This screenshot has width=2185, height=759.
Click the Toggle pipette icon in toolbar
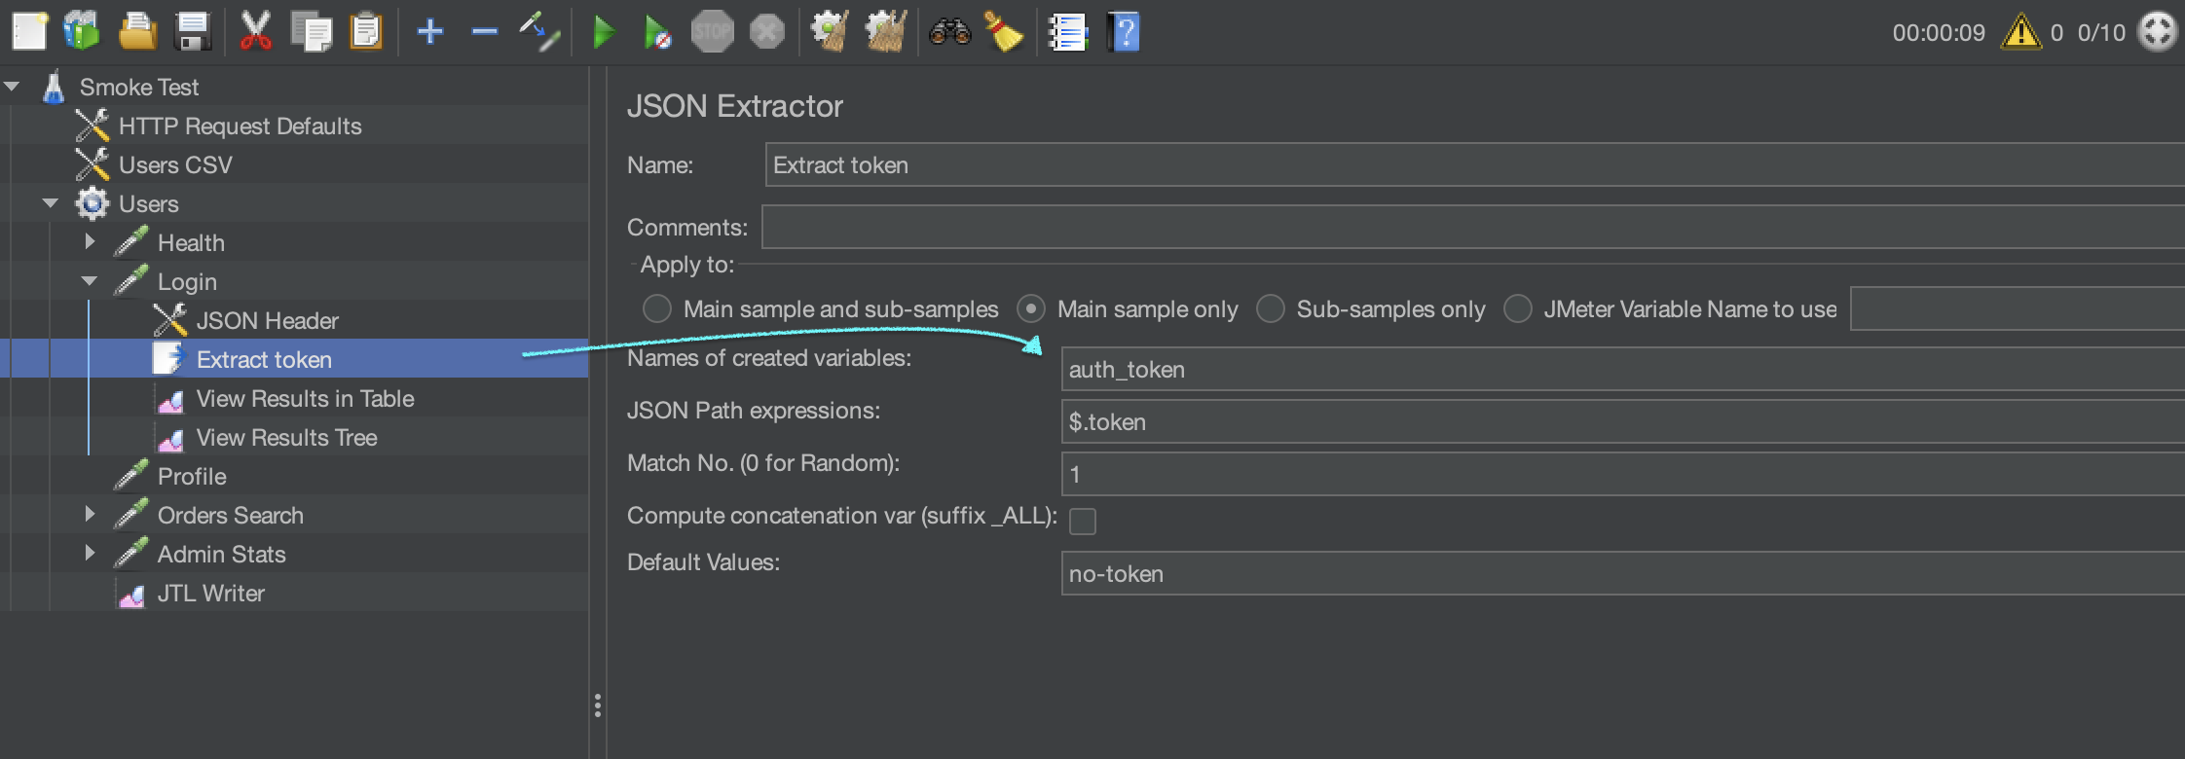click(538, 33)
